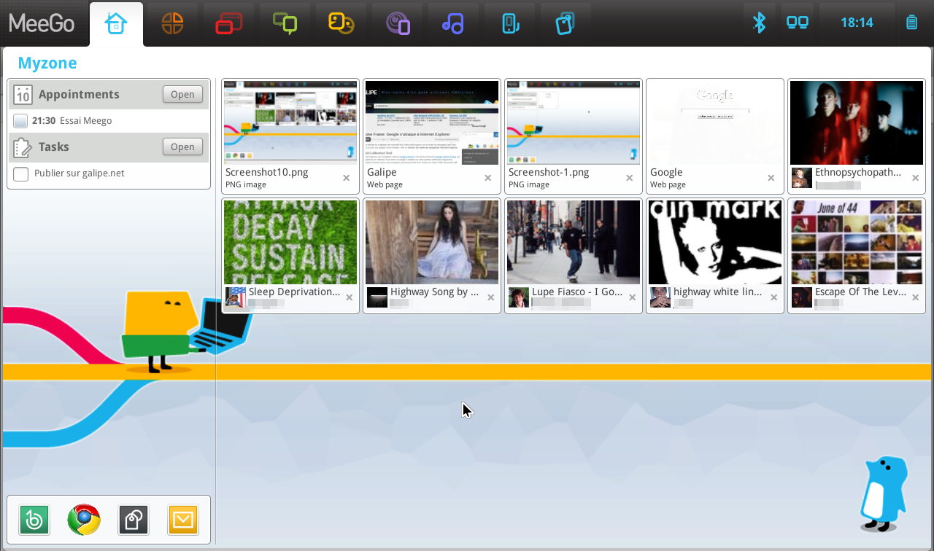The width and height of the screenshot is (934, 551).
Task: Switch to the Myzone home tab
Action: (116, 24)
